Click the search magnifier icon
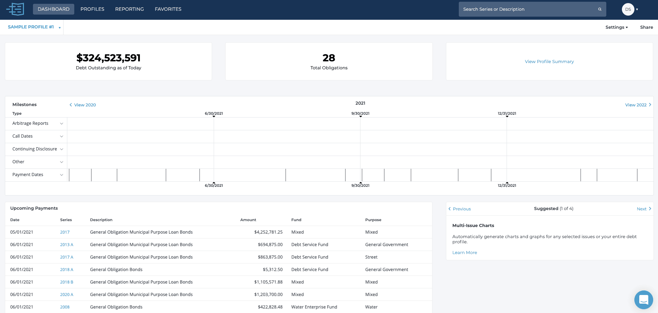 (600, 9)
